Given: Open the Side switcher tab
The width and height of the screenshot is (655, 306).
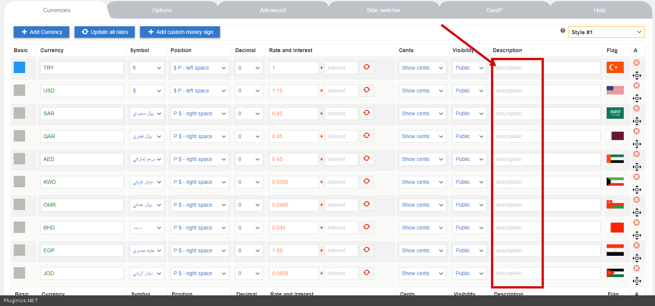Looking at the screenshot, I should (384, 10).
